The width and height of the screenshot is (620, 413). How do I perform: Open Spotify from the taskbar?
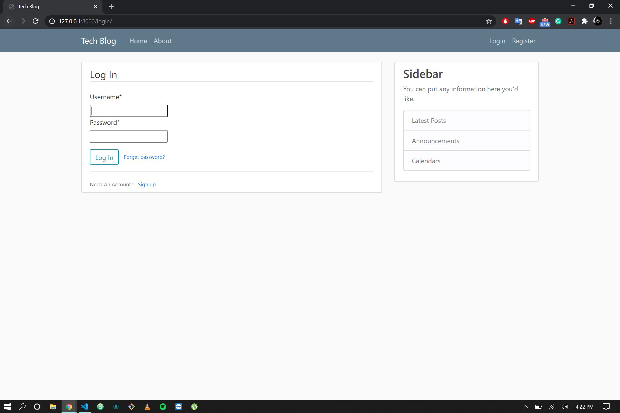point(163,407)
